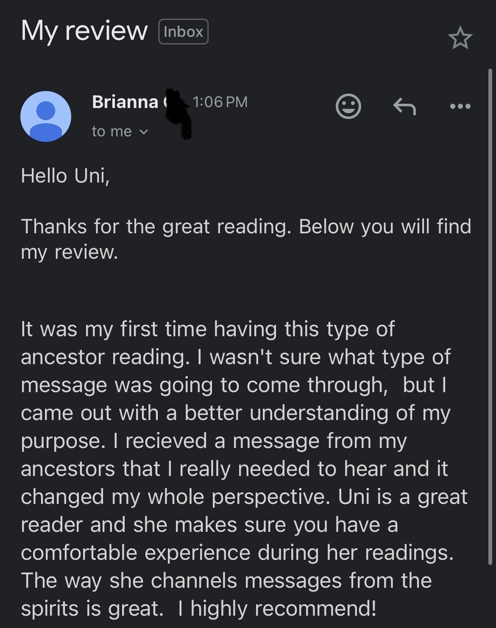Click the "Hello Uni," greeting line
The height and width of the screenshot is (628, 496).
[65, 176]
